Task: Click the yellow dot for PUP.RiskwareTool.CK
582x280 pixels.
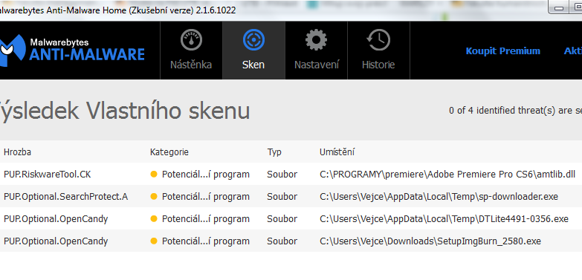Action: (x=154, y=175)
